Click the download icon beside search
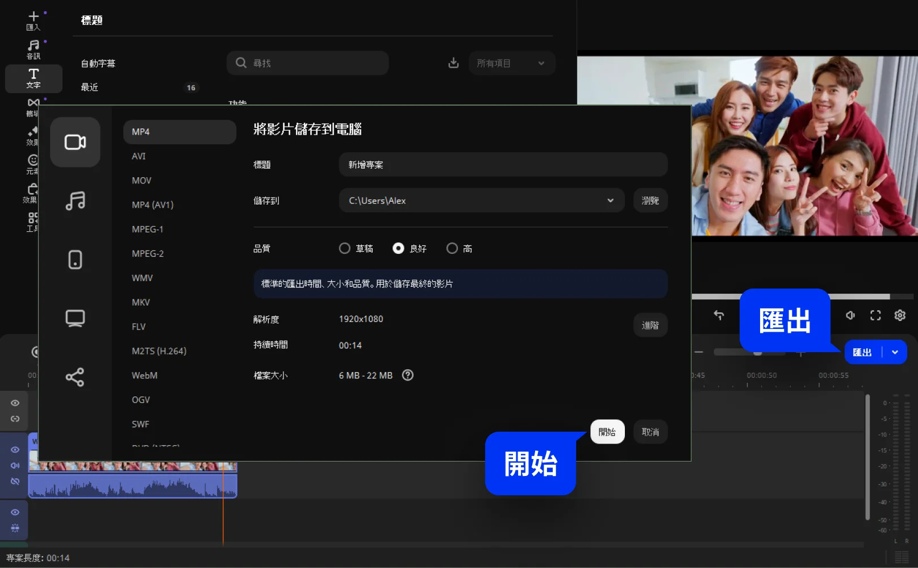The width and height of the screenshot is (918, 568). click(x=453, y=63)
